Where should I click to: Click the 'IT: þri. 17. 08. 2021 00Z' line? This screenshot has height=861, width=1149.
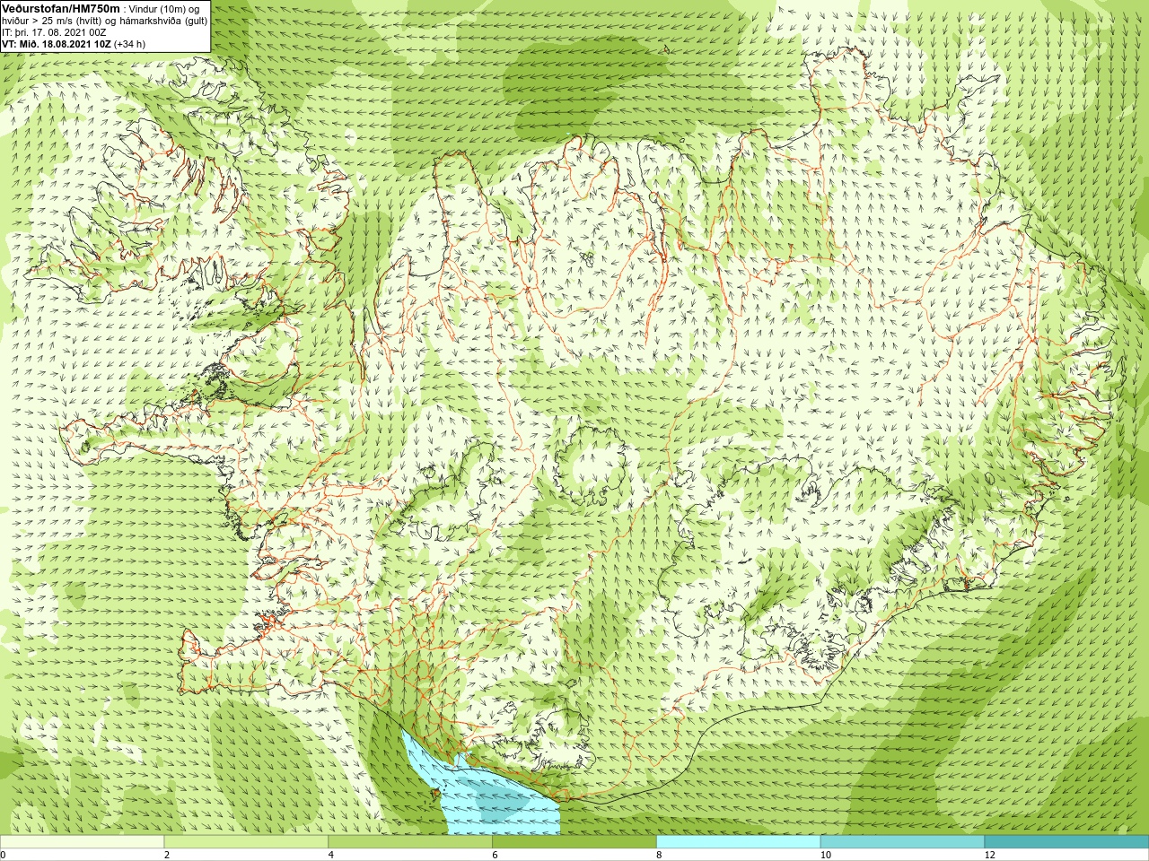click(54, 32)
